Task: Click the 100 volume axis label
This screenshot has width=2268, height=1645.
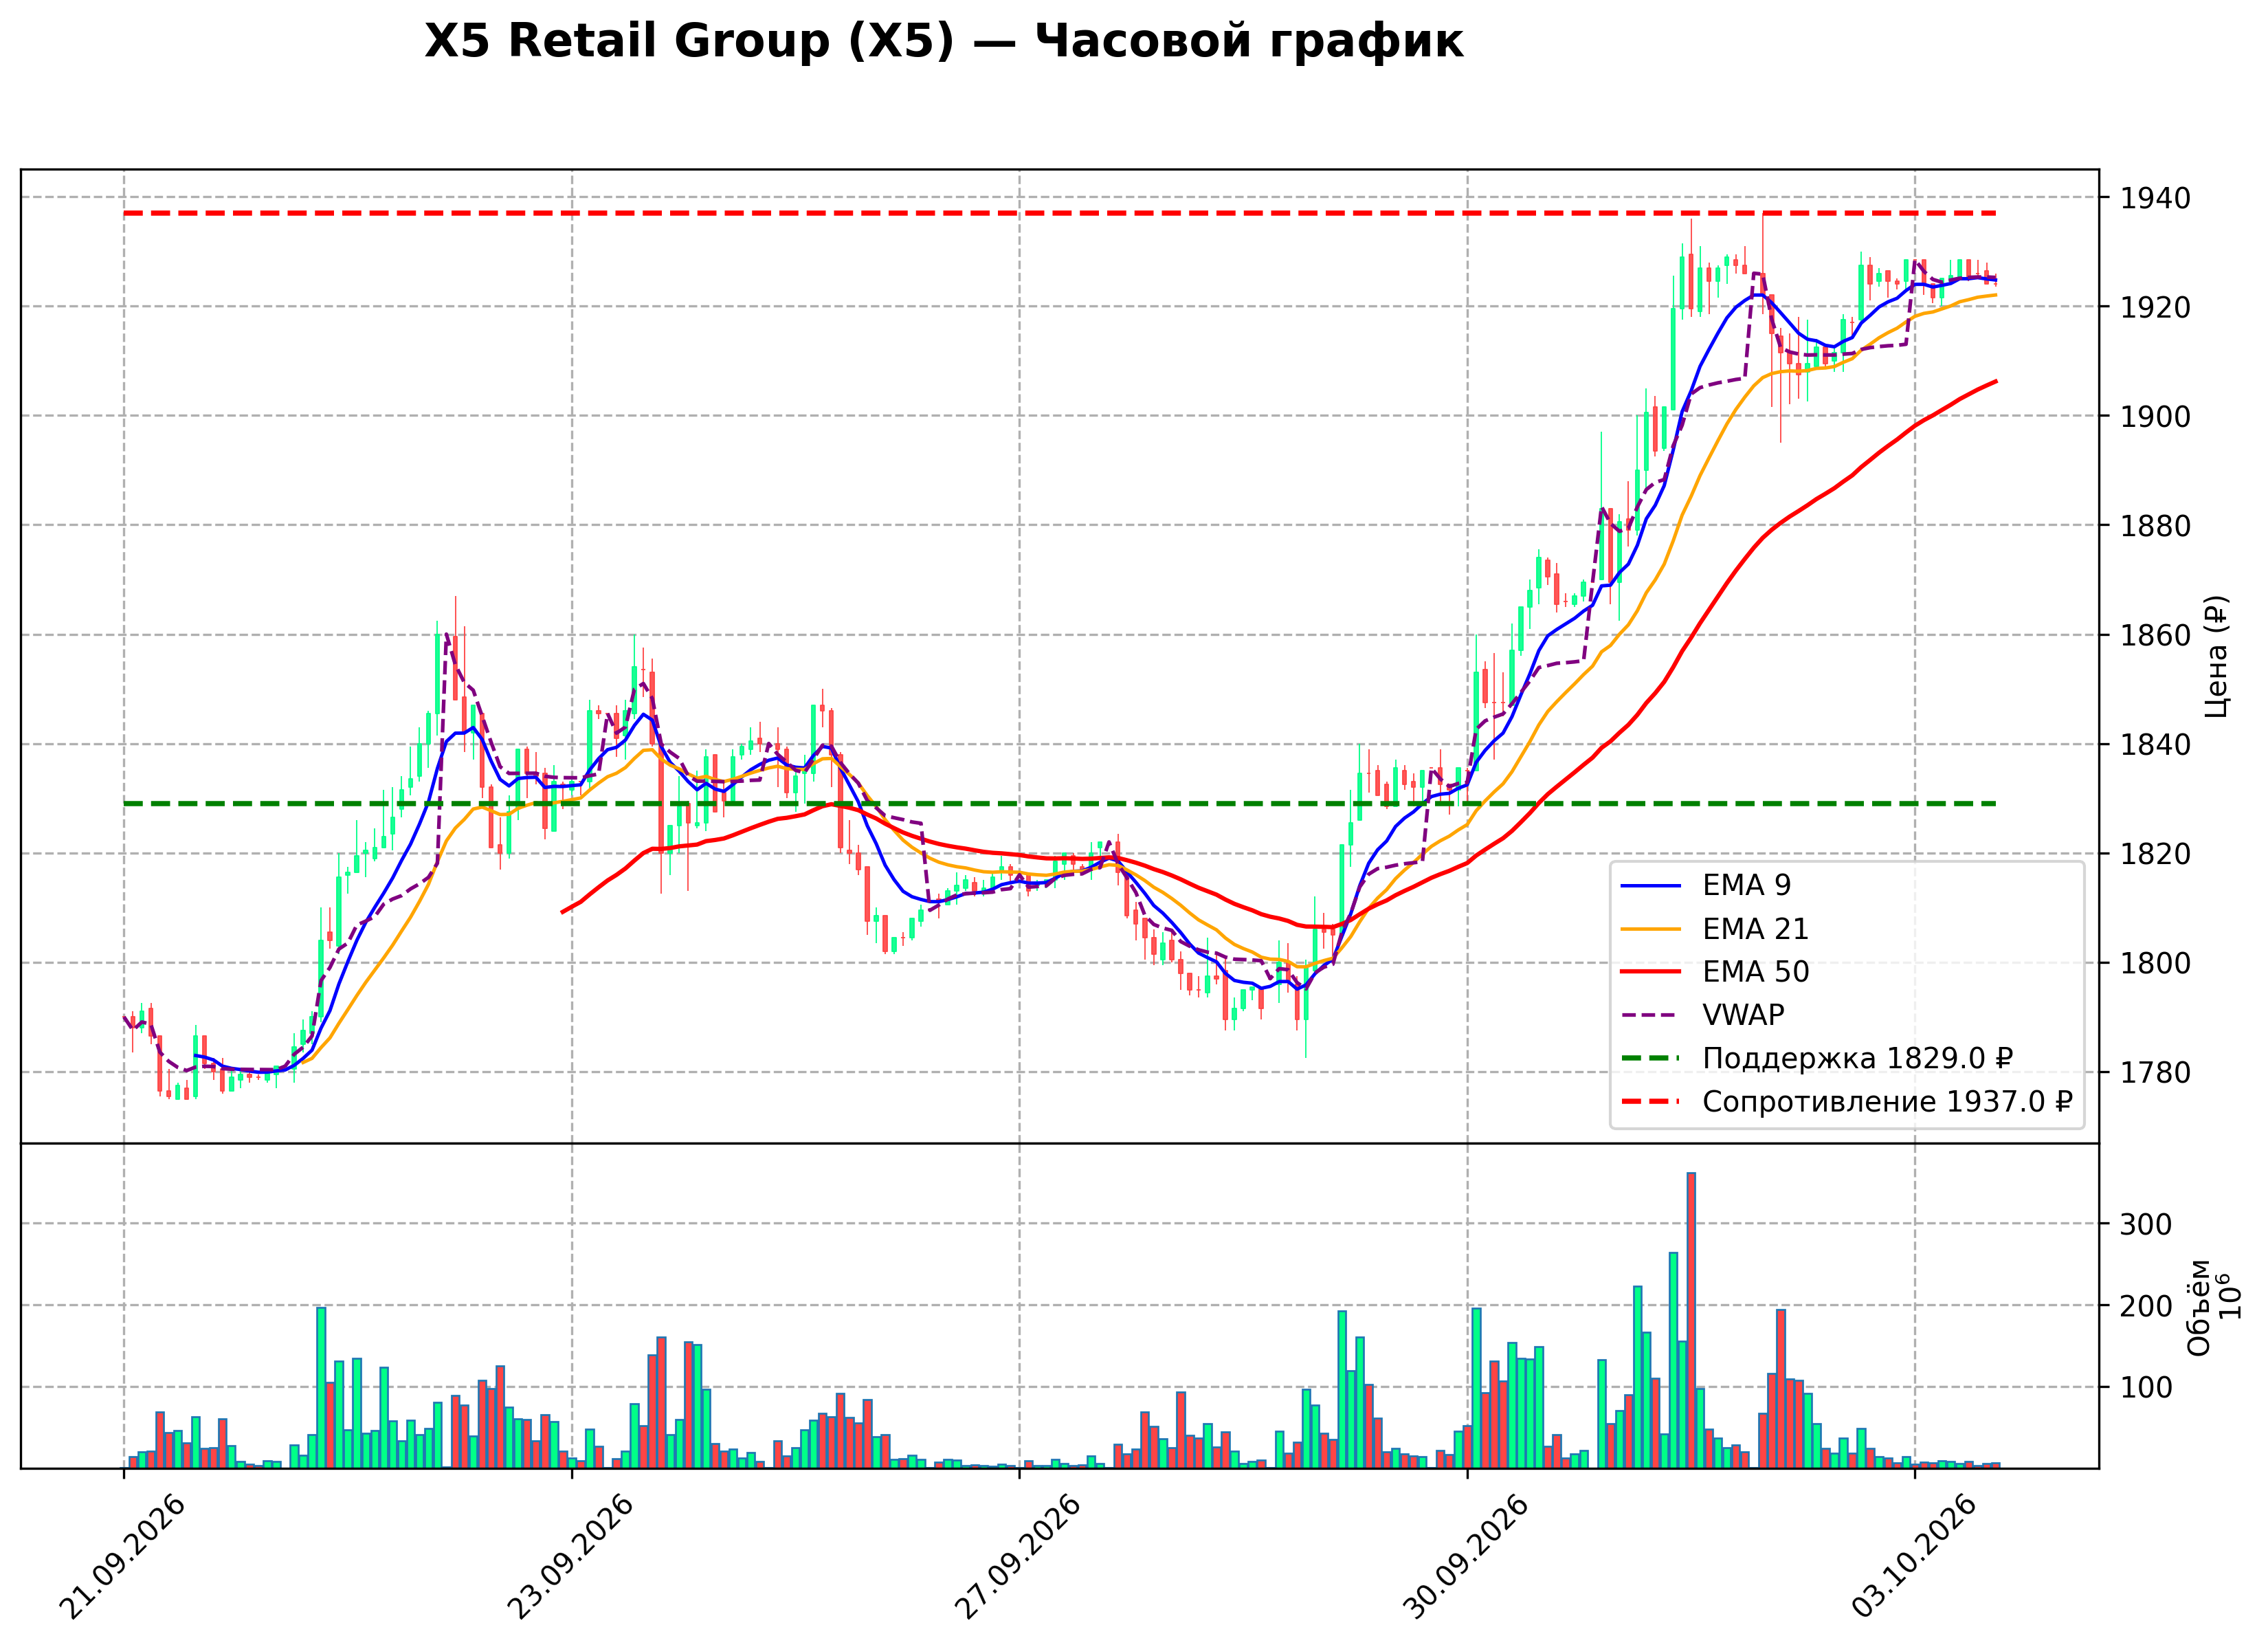Action: tap(2146, 1388)
